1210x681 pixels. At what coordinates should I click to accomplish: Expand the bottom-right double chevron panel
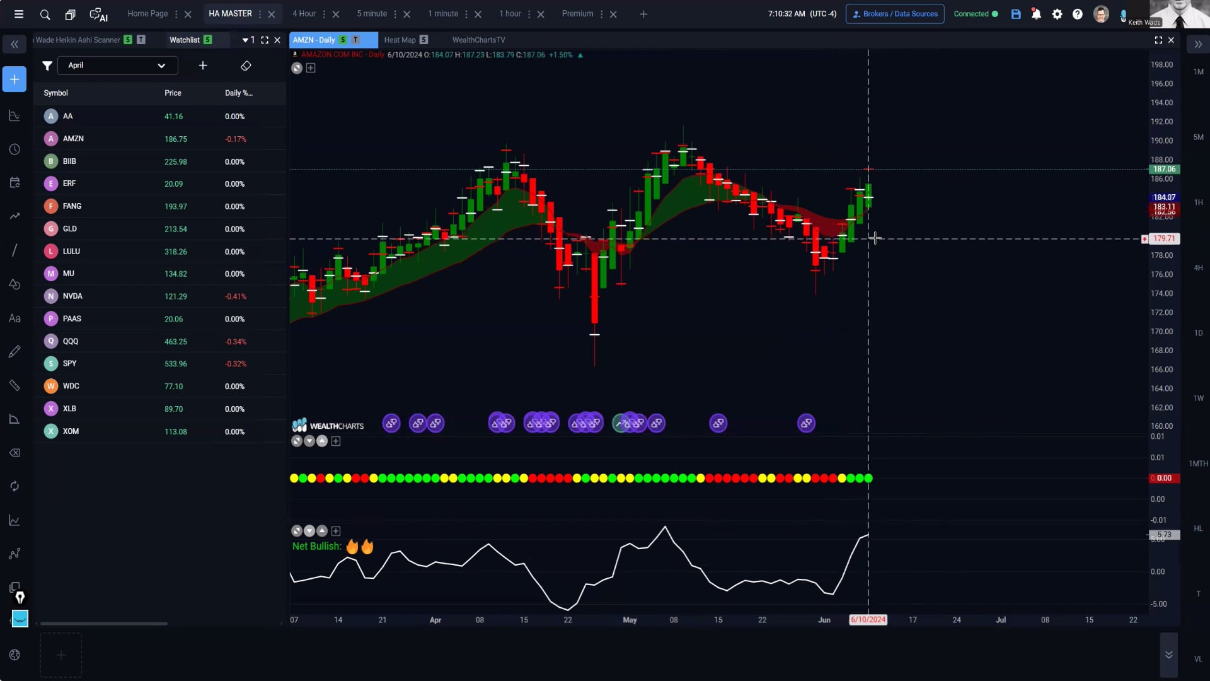(1168, 655)
